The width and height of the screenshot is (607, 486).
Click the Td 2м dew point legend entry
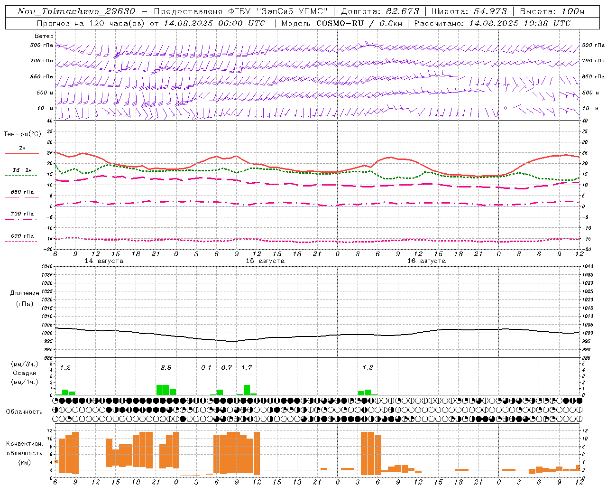point(22,170)
